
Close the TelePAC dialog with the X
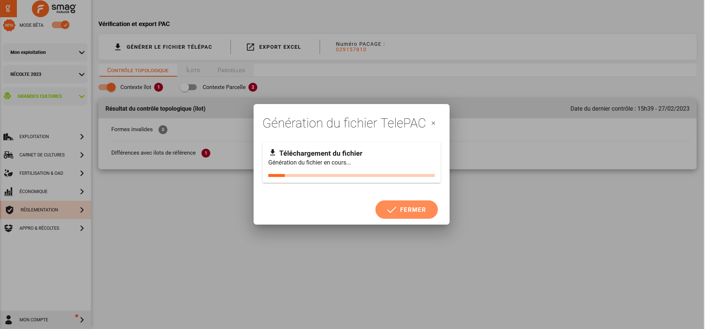pos(433,123)
